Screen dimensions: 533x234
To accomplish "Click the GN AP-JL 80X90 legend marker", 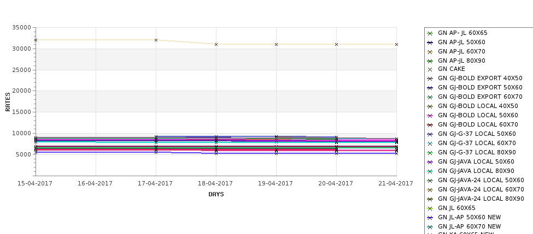I will coord(430,61).
